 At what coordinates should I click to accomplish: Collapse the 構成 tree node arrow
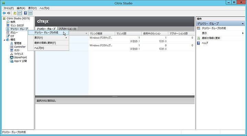click(x=4, y=40)
